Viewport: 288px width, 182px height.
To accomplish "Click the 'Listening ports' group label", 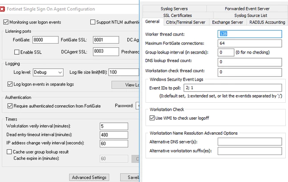I will tap(18, 31).
